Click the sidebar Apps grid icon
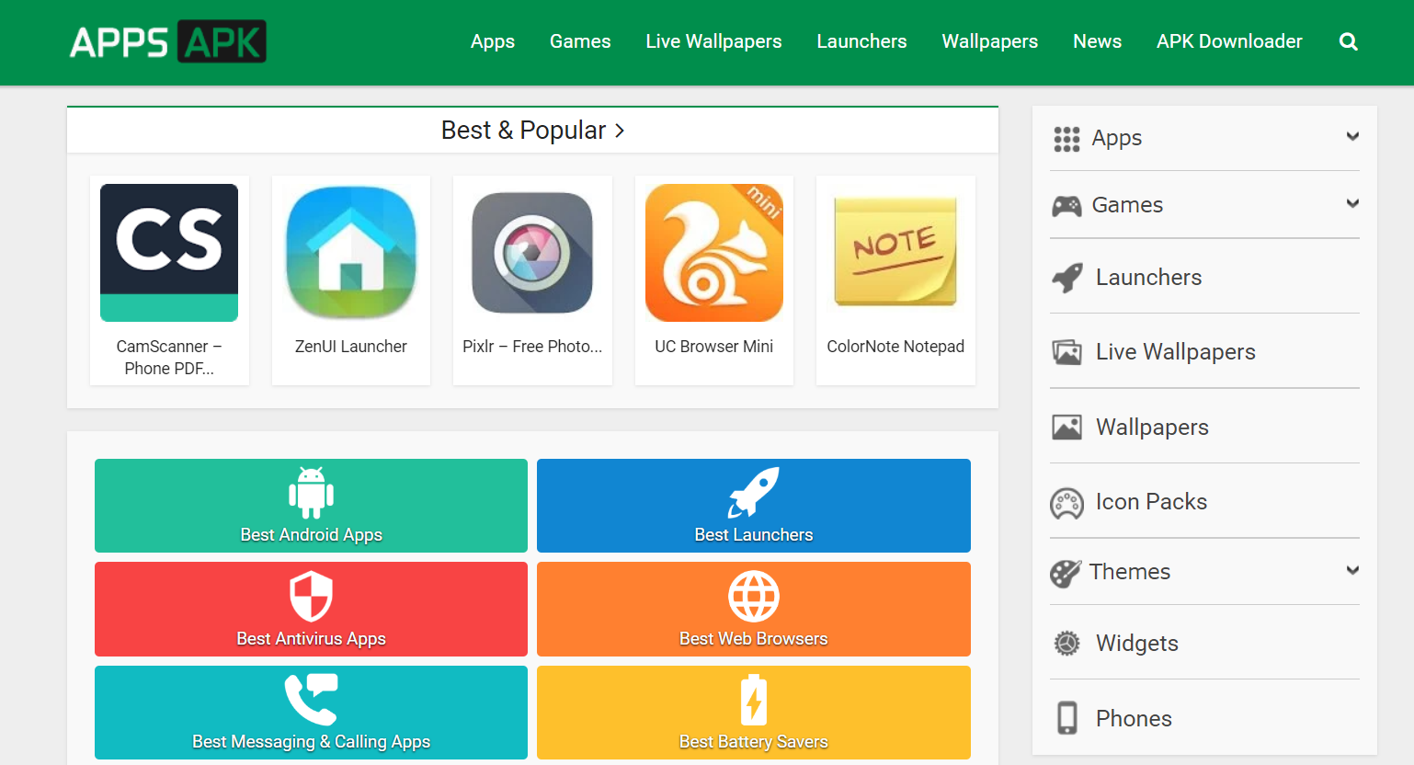The height and width of the screenshot is (765, 1414). tap(1066, 139)
